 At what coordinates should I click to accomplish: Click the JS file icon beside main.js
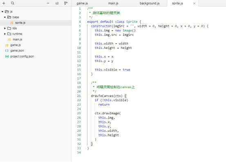point(9,40)
